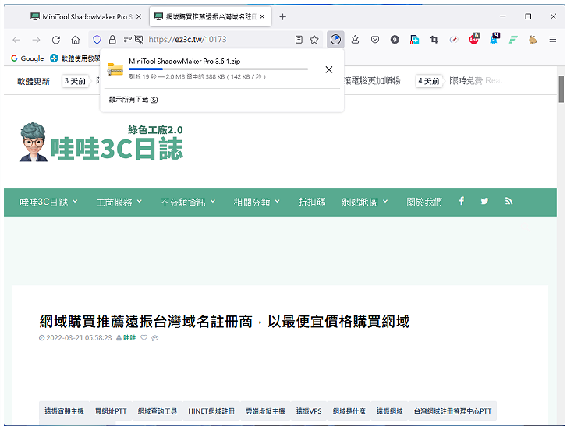Expand the 網站地圖 dropdown menu

pyautogui.click(x=365, y=203)
